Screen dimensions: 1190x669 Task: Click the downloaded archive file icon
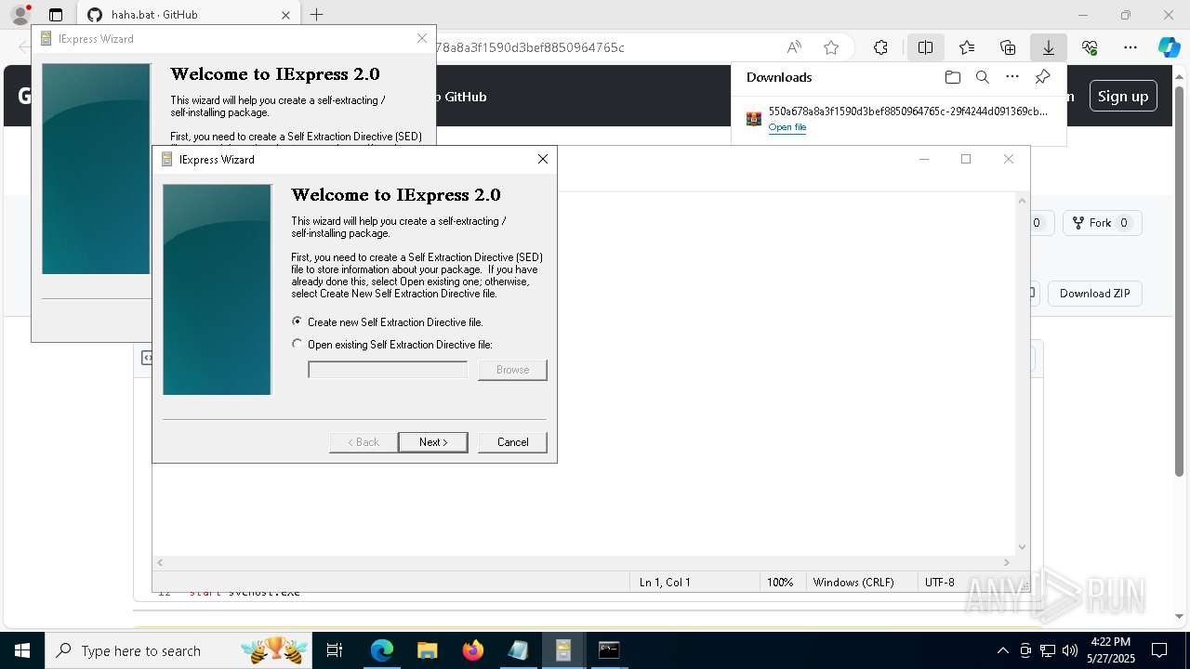point(754,119)
